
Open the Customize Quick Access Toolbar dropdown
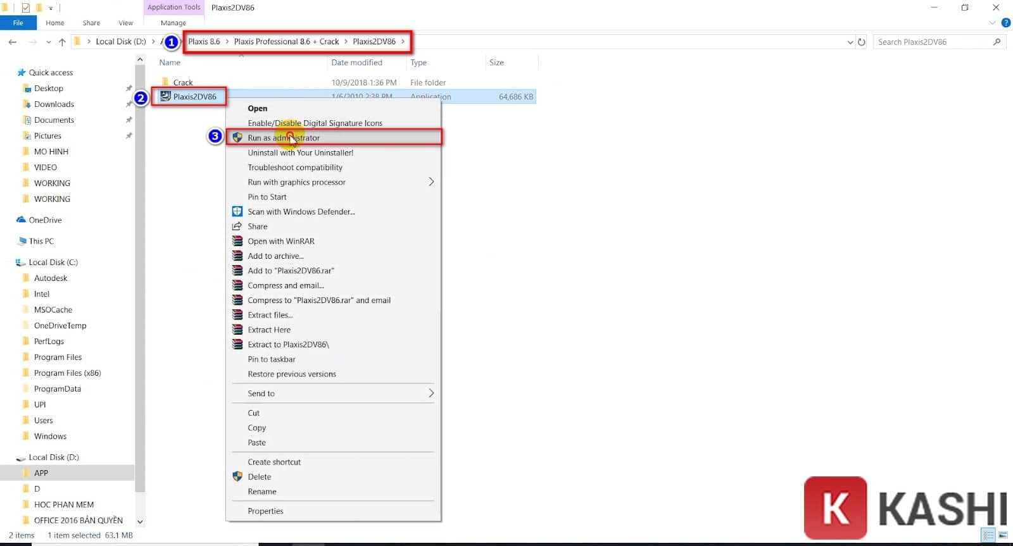pyautogui.click(x=51, y=8)
